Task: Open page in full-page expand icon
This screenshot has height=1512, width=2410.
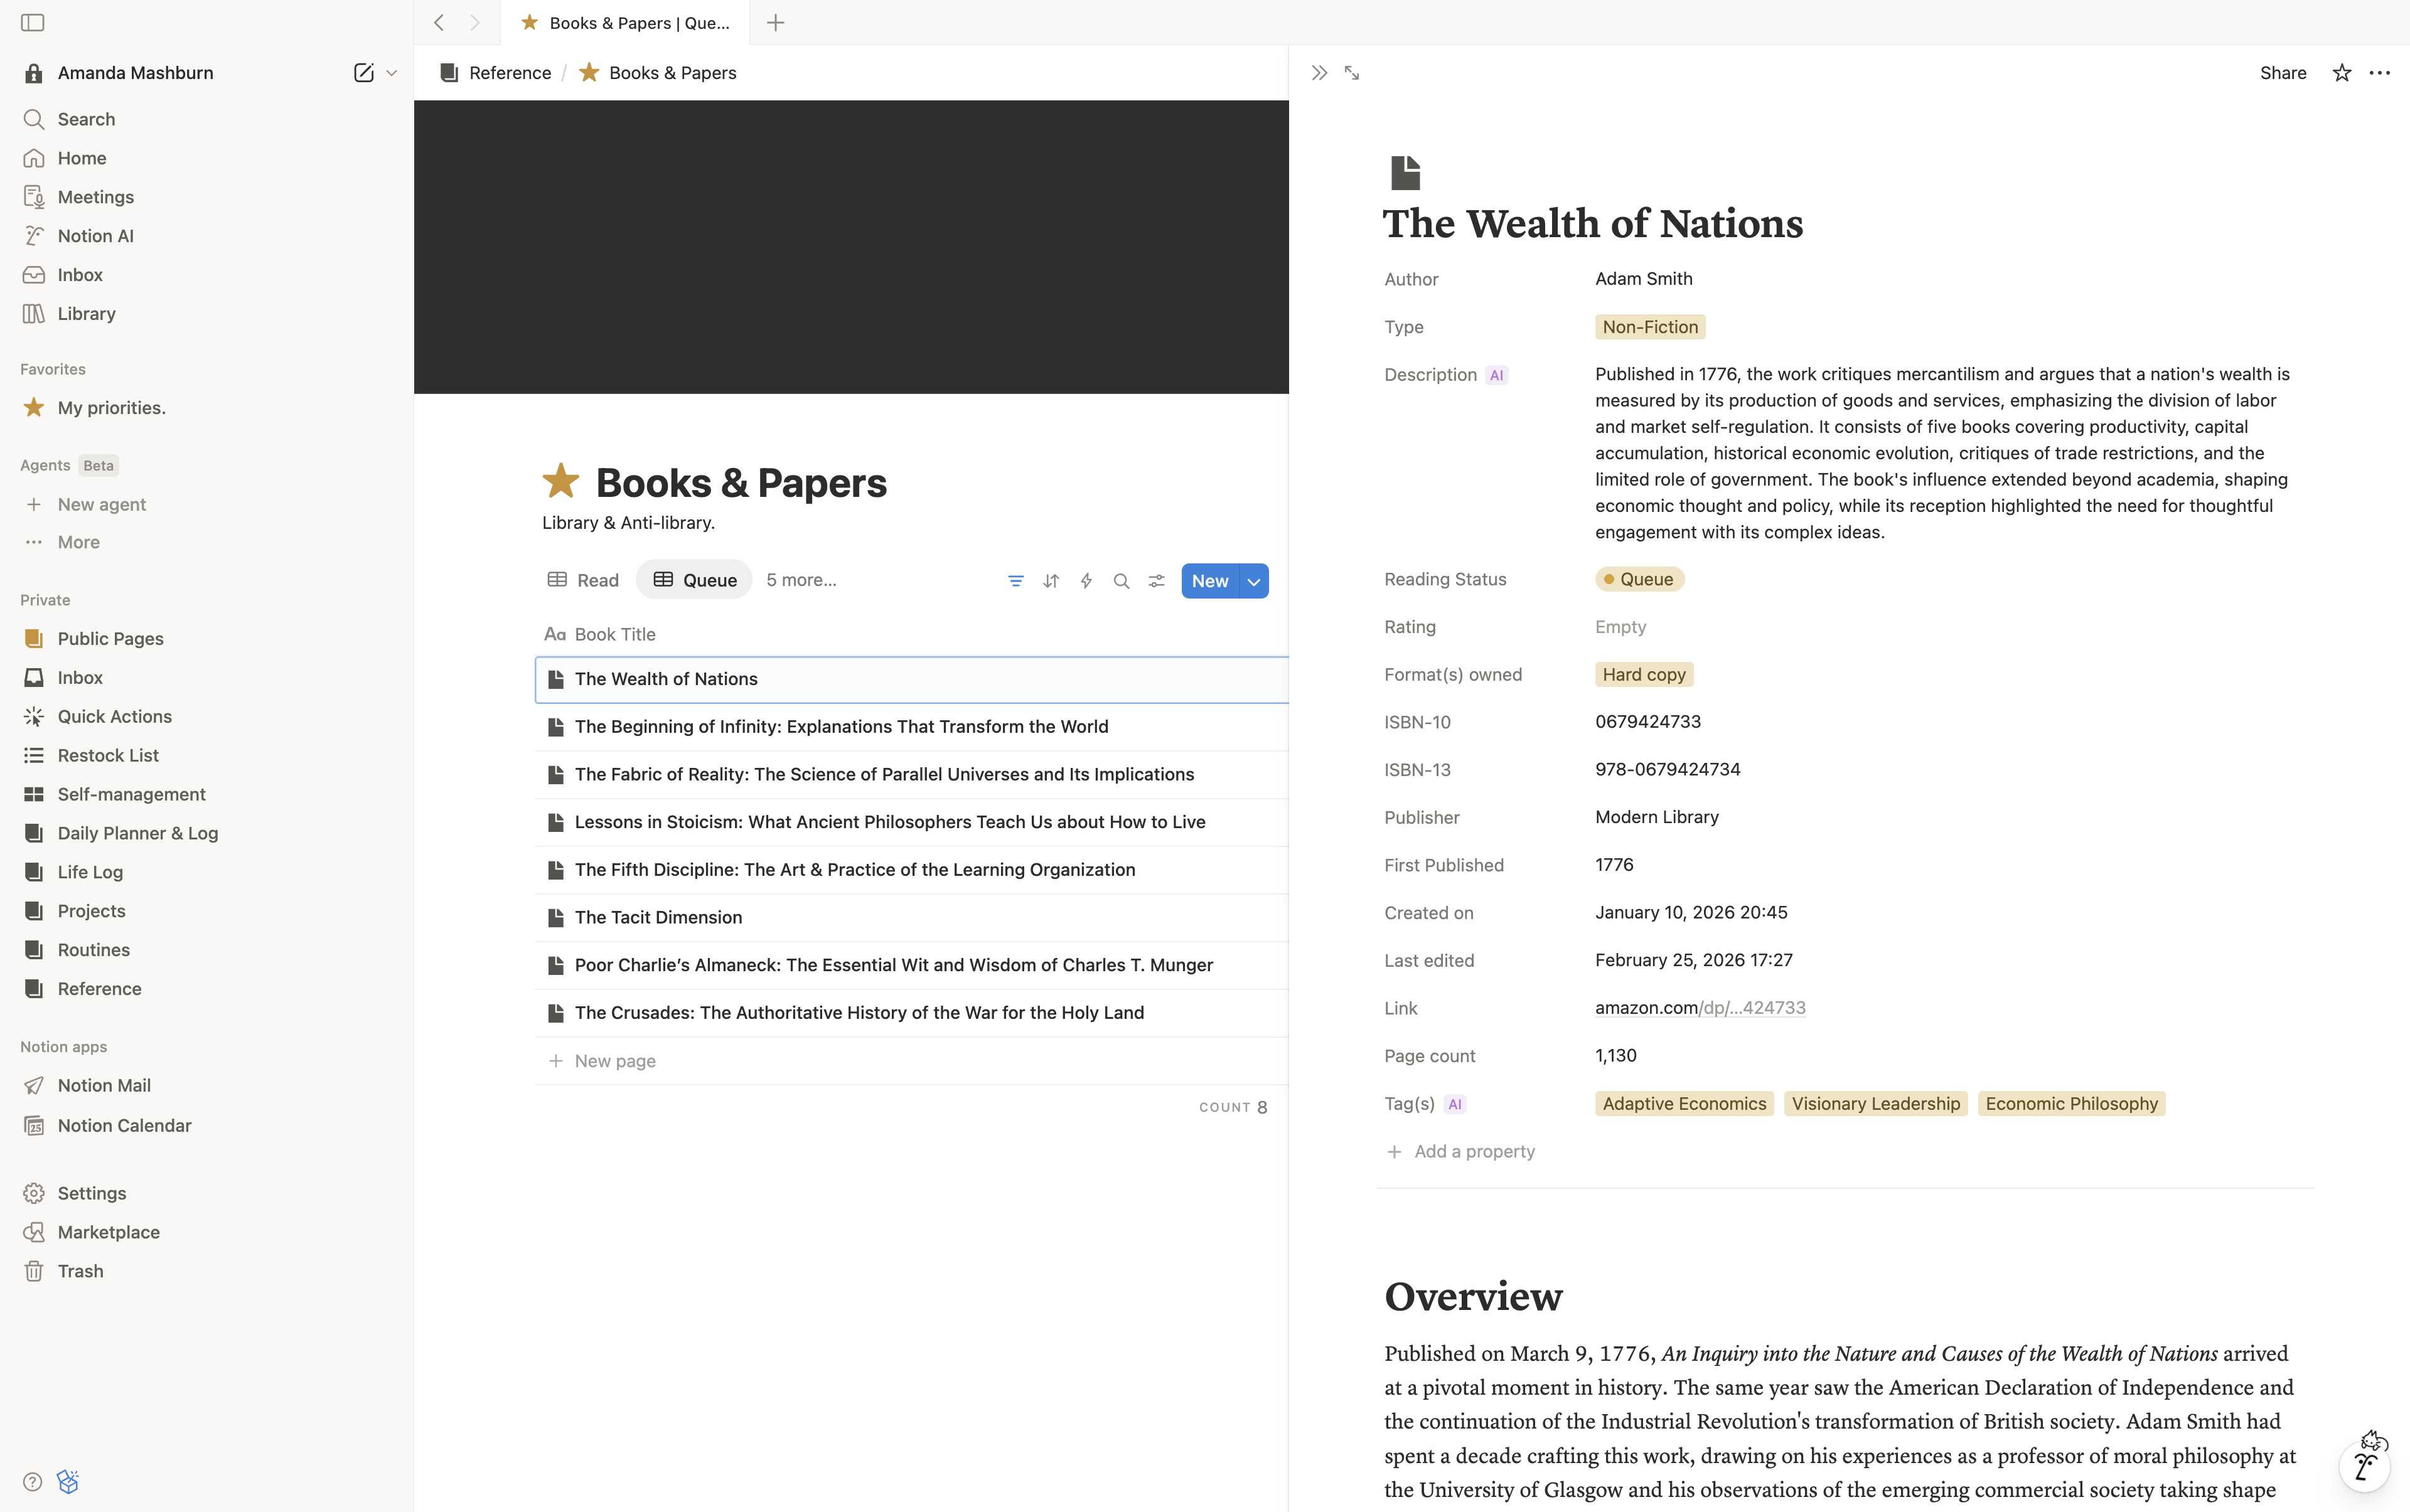Action: 1352,73
